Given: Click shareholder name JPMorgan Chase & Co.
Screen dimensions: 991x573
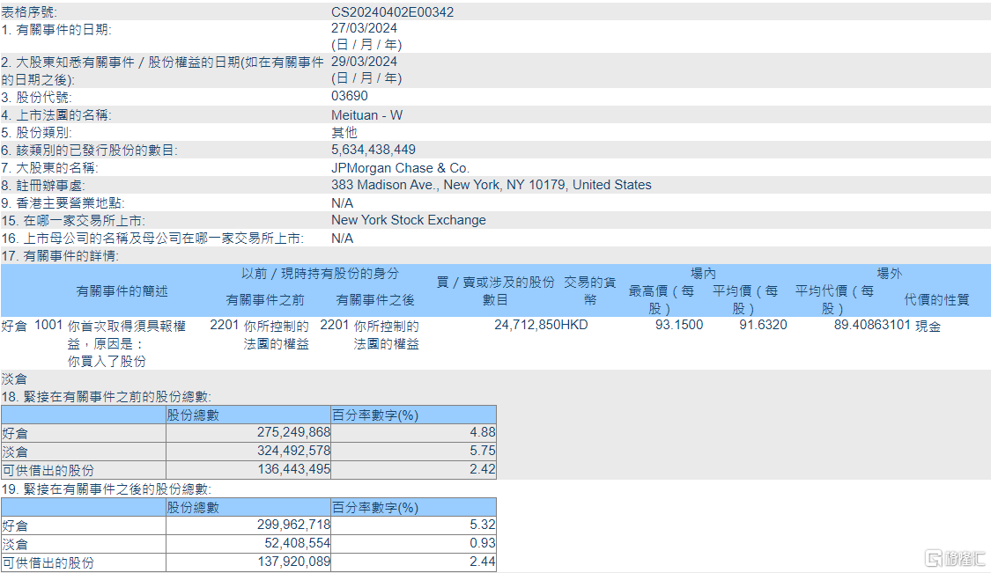Looking at the screenshot, I should [400, 167].
